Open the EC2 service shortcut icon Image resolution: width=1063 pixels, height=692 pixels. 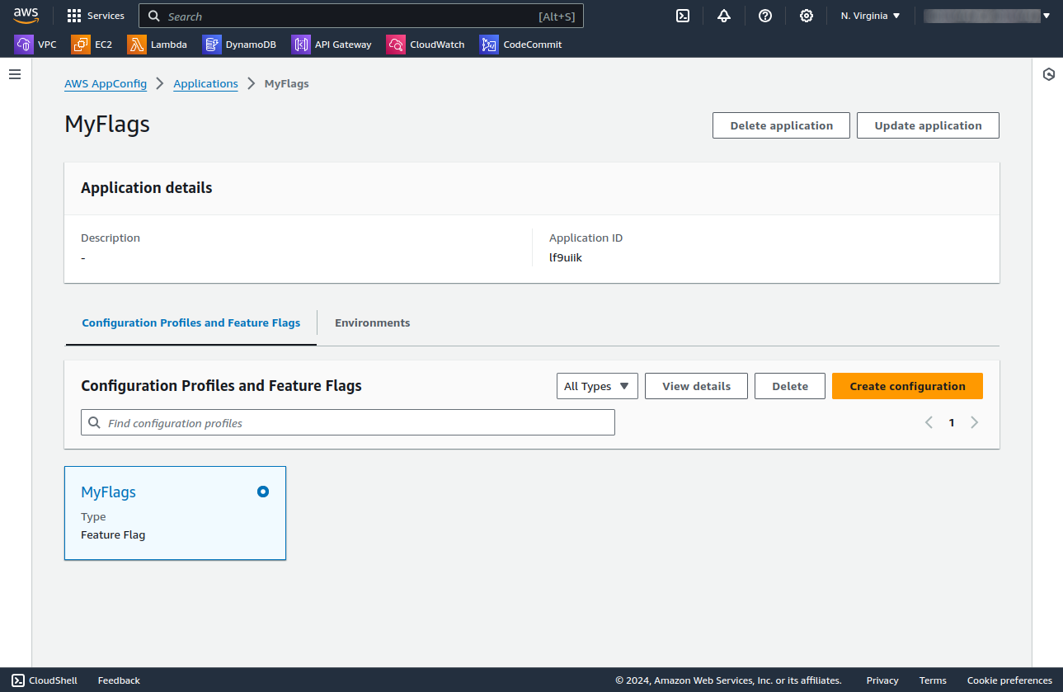click(81, 45)
